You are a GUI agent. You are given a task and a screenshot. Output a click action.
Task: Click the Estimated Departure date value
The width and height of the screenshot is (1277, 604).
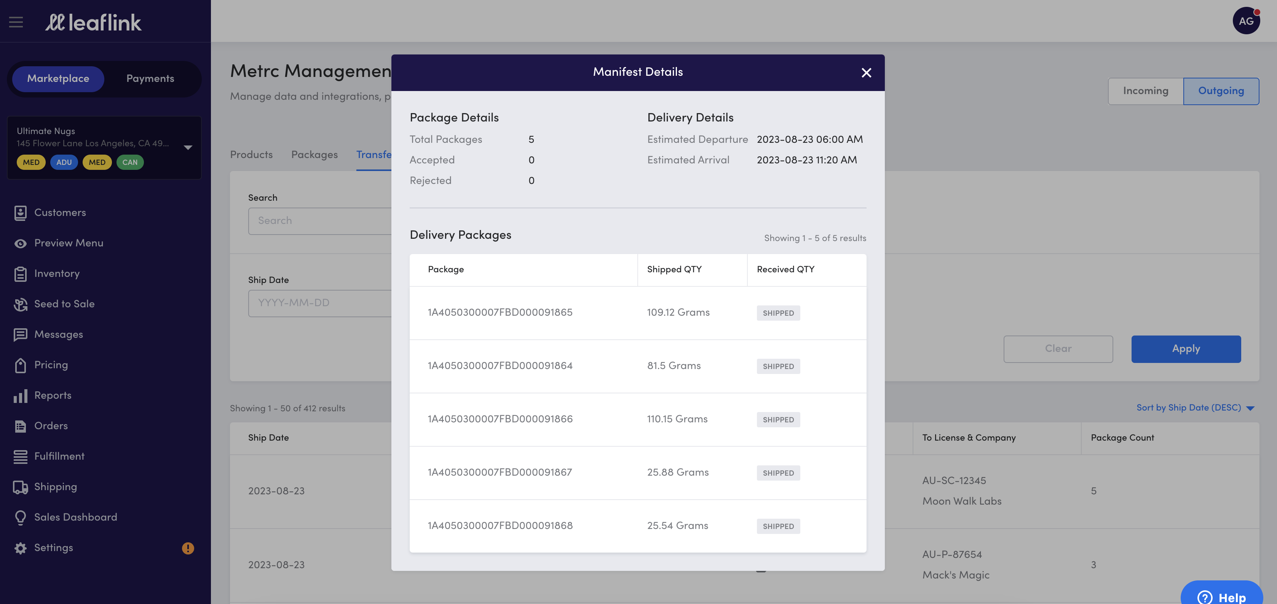[809, 140]
